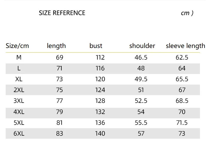Click the length column header
The height and width of the screenshot is (156, 211).
(56, 46)
